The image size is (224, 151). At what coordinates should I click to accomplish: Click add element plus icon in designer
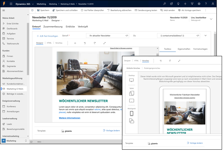tap(75, 43)
